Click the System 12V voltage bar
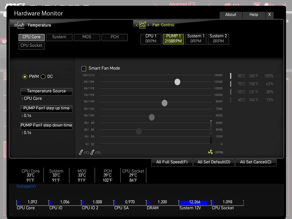The image size is (292, 219). 193,203
